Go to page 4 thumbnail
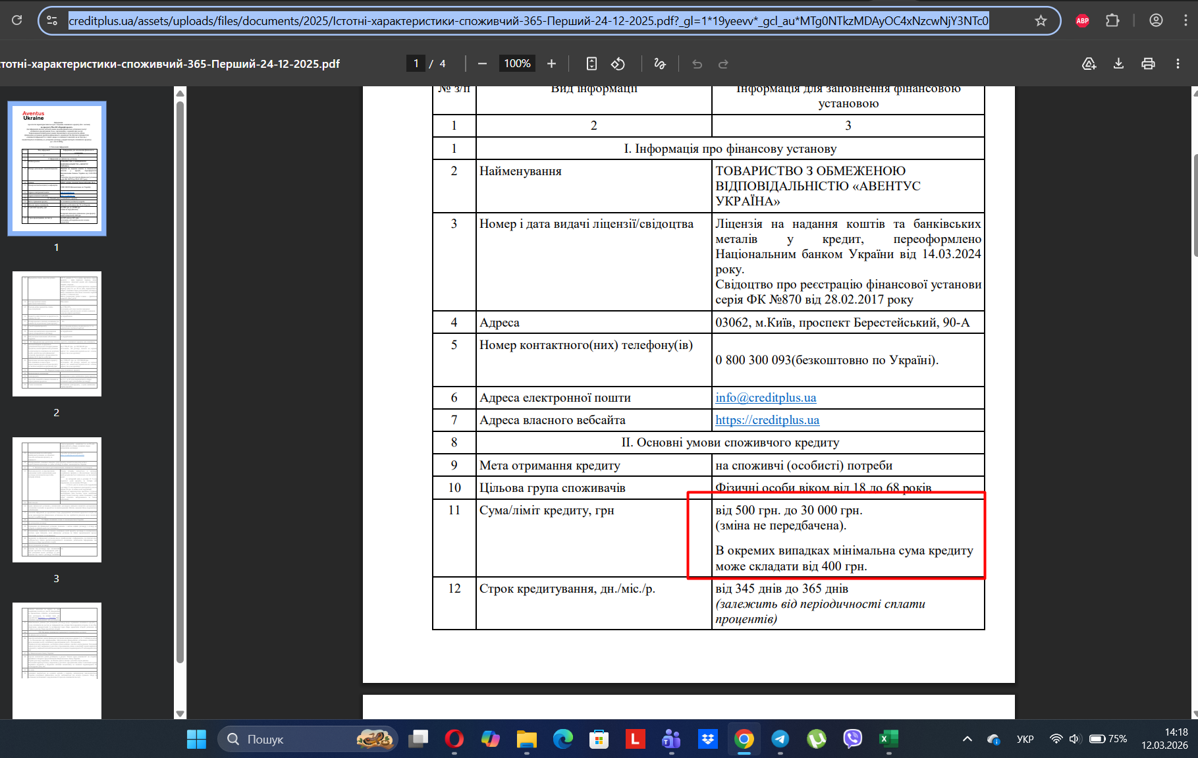The height and width of the screenshot is (758, 1198). [x=57, y=661]
